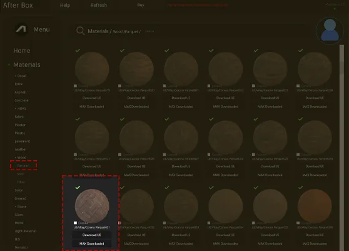Click the green checkmark above Parquet023
Screen dimensions: 349x251
pyautogui.click(x=256, y=51)
